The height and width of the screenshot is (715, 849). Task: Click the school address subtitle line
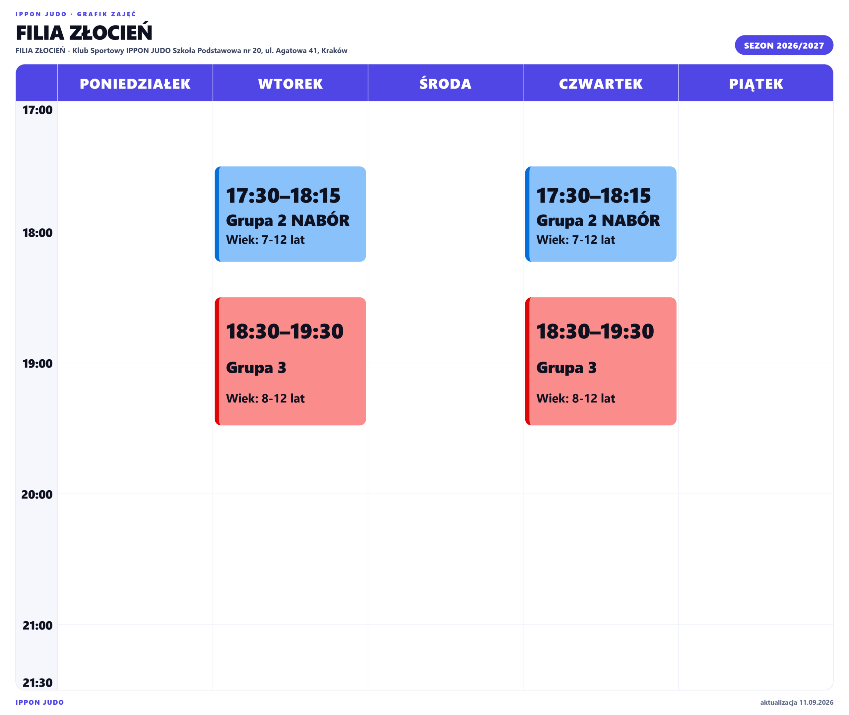pyautogui.click(x=181, y=51)
